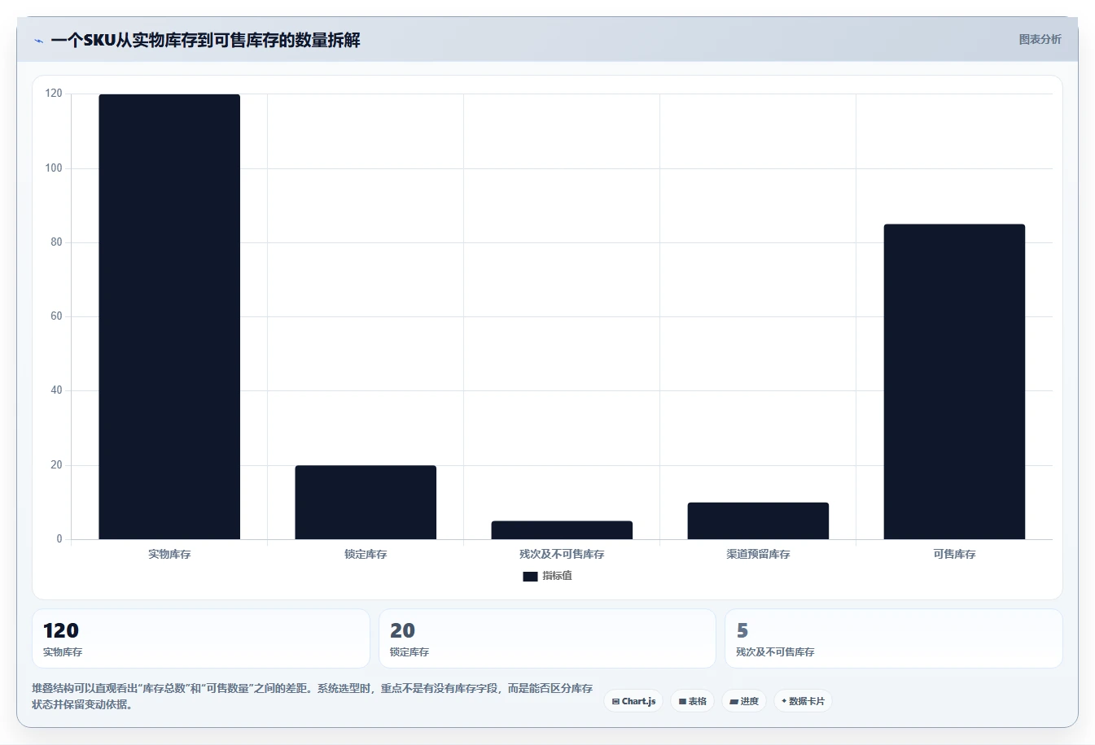The width and height of the screenshot is (1095, 745).
Task: Click the 实物库存 bar in chart
Action: 169,316
